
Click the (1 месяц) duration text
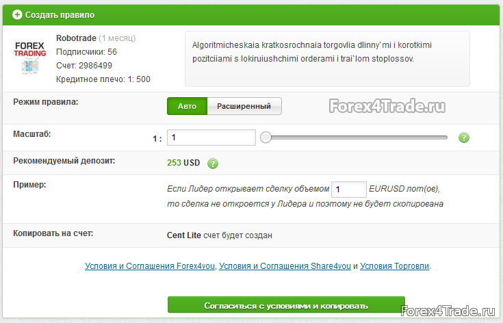[x=117, y=38]
